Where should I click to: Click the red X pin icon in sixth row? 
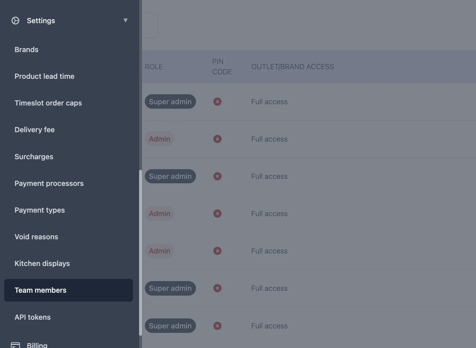pyautogui.click(x=217, y=288)
